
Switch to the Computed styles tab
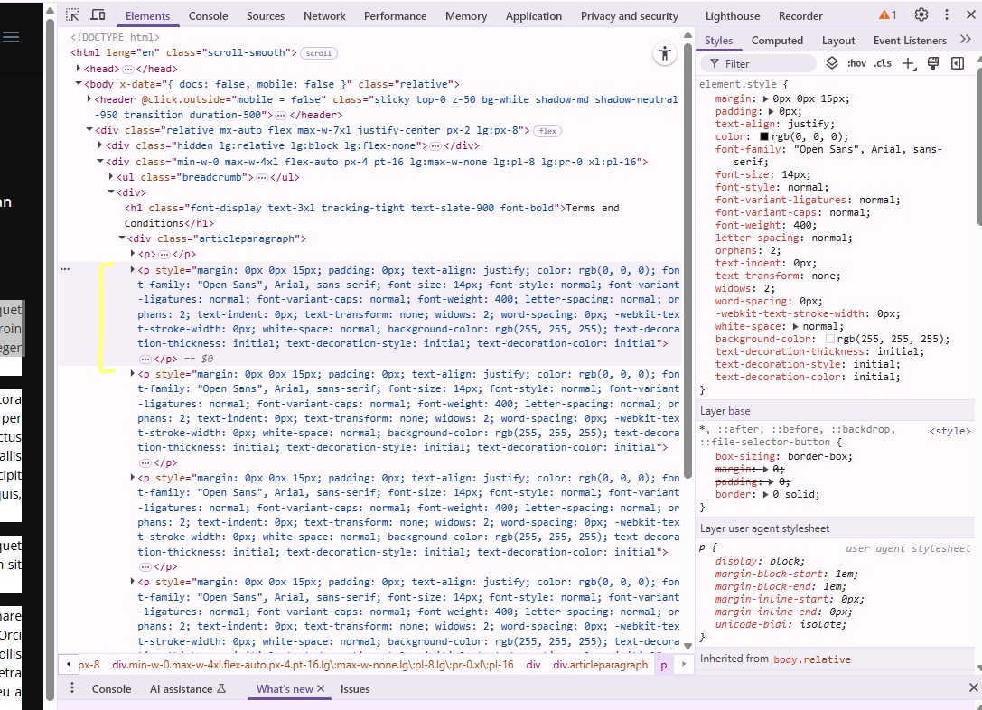coord(777,40)
